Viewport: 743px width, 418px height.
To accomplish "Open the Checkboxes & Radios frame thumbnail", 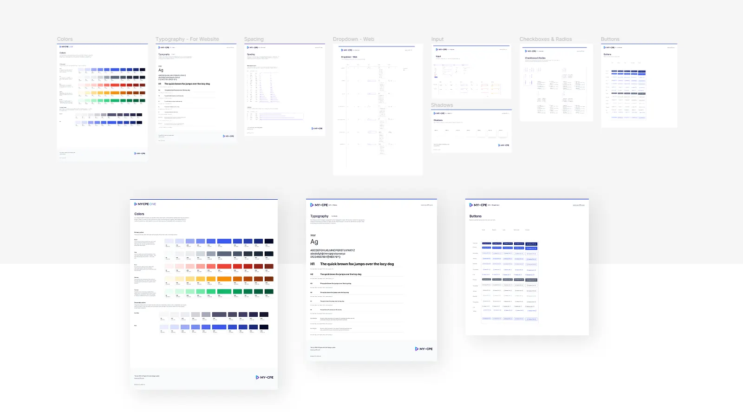I will 556,83.
